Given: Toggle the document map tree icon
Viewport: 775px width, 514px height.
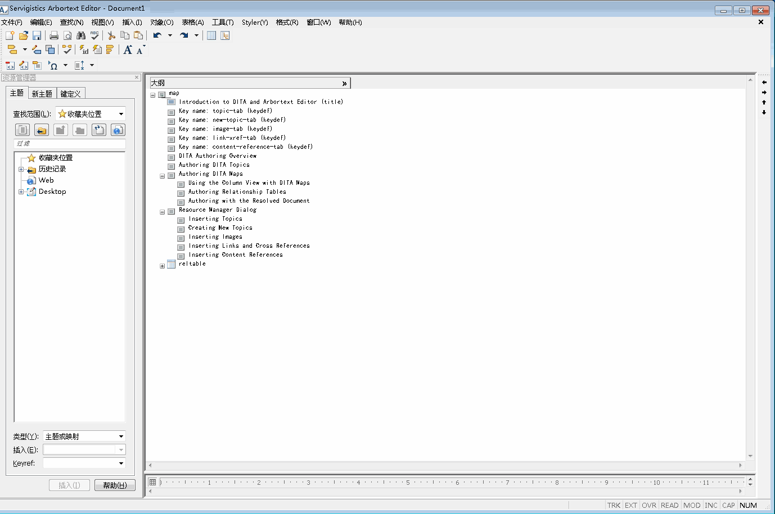Looking at the screenshot, I should pos(225,35).
